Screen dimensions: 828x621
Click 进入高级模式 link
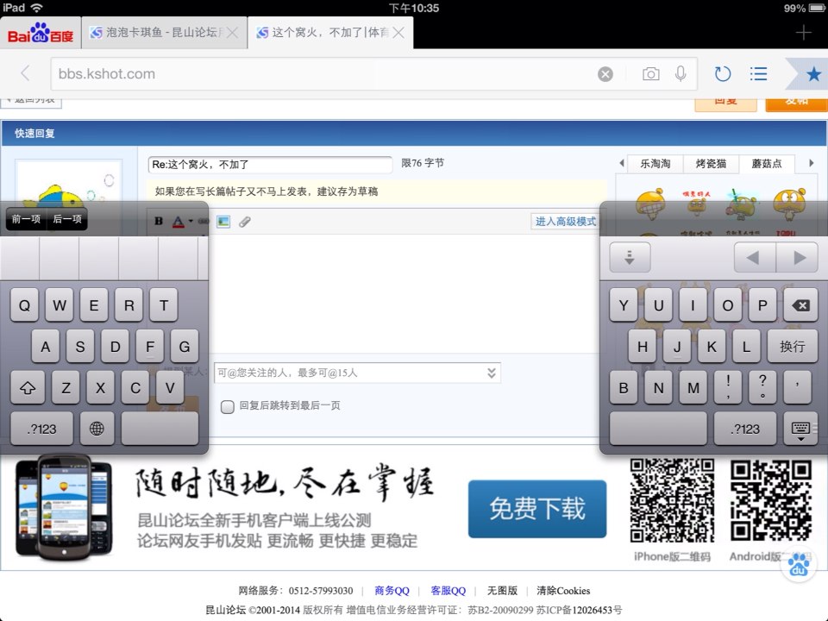(x=565, y=222)
